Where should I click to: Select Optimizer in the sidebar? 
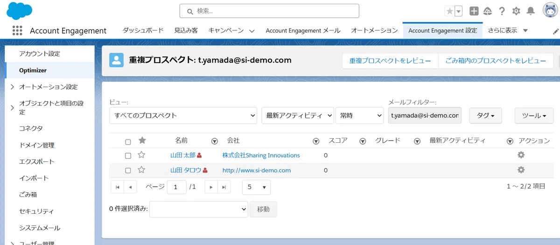pyautogui.click(x=33, y=70)
